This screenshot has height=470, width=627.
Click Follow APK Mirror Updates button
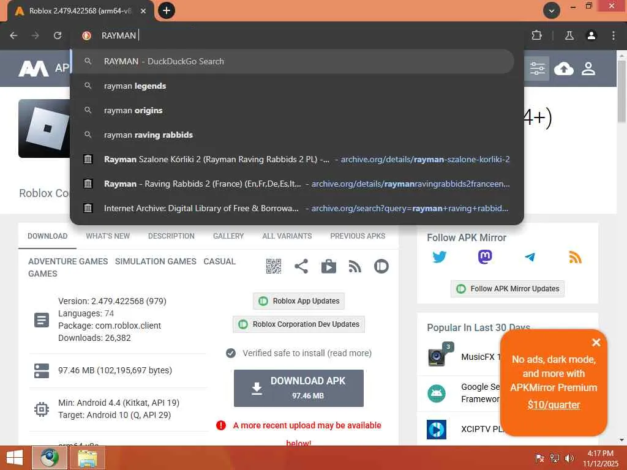pos(508,289)
